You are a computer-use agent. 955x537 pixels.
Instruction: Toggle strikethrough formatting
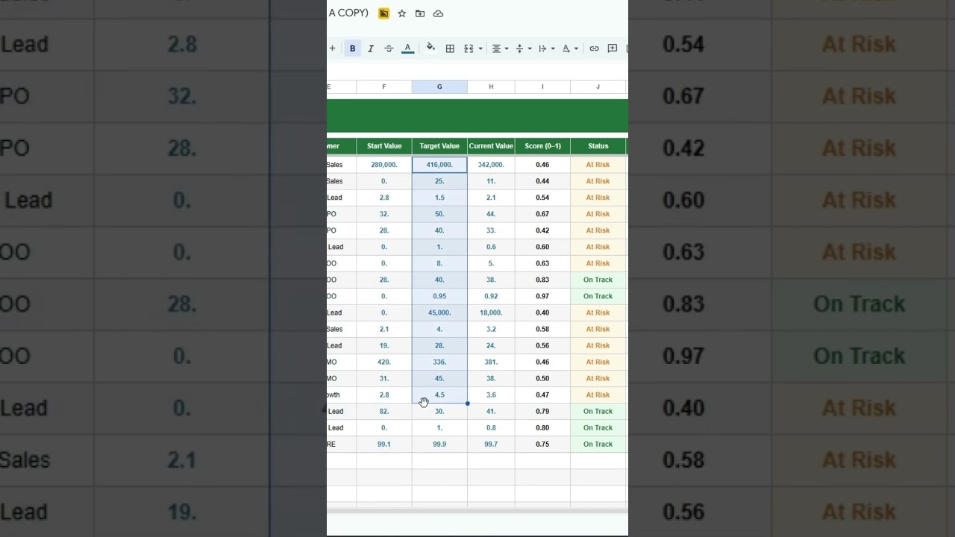click(x=389, y=48)
